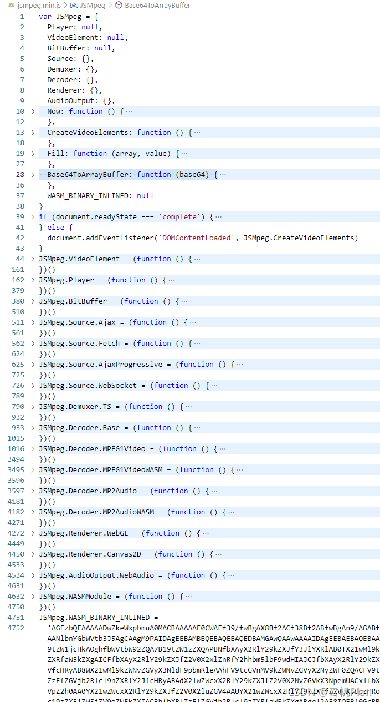Unfold JSMpeg.Decoder.MPEG1VideoWASM block
Image resolution: width=380 pixels, height=702 pixels.
click(33, 470)
